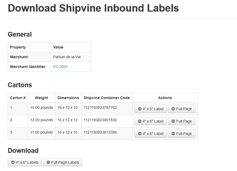Click download icon on the Full Page Labels button

pos(48,162)
